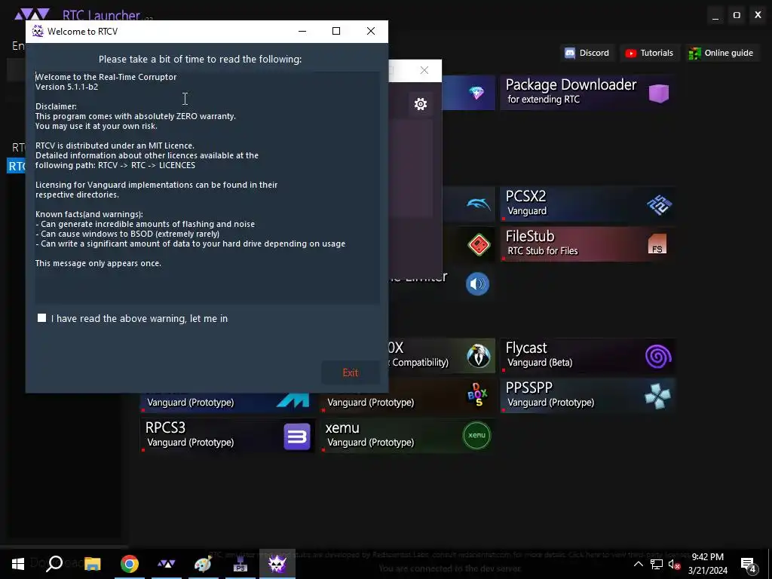772x579 pixels.
Task: Click "This message only appears once." text
Action: point(99,263)
